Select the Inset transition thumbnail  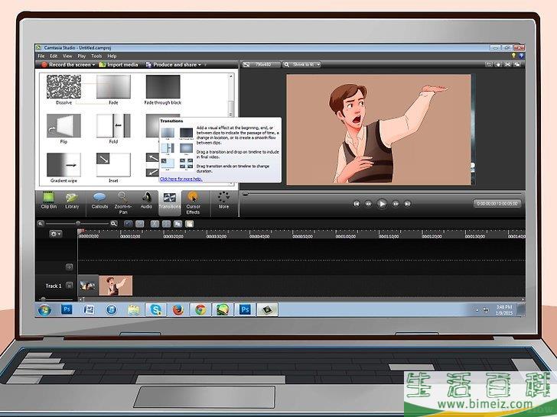[113, 164]
